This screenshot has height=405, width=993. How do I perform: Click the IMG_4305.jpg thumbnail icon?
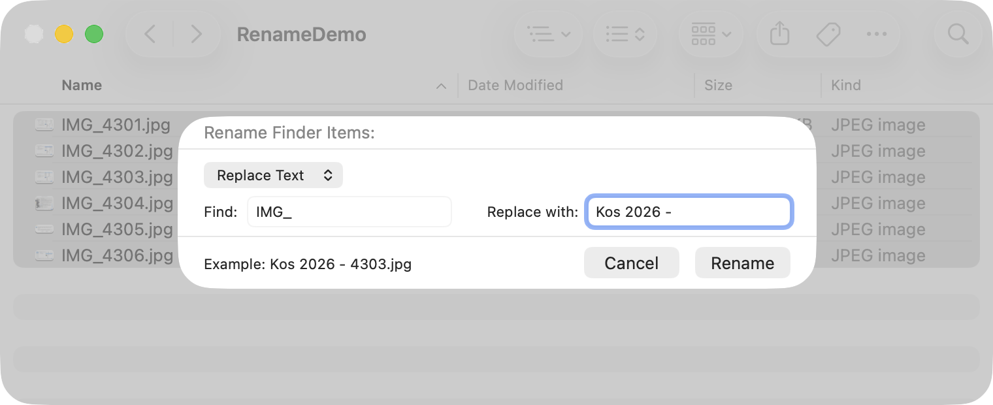44,229
